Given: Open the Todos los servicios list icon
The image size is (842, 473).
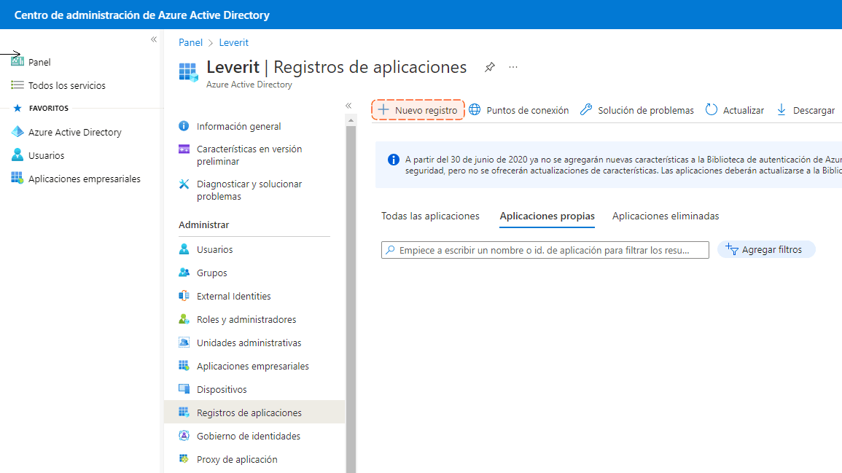Looking at the screenshot, I should 17,85.
